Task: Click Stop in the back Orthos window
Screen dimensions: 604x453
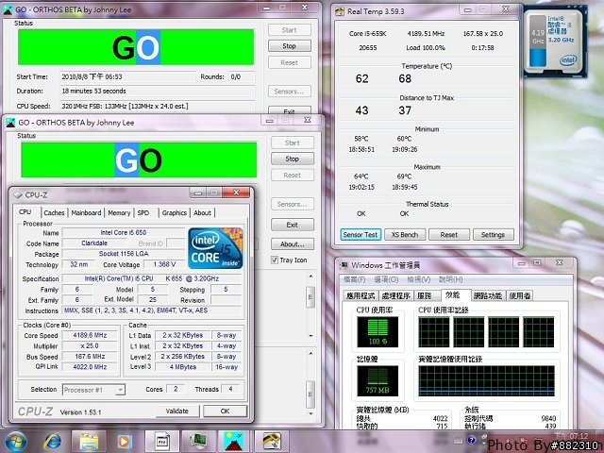Action: (x=290, y=46)
